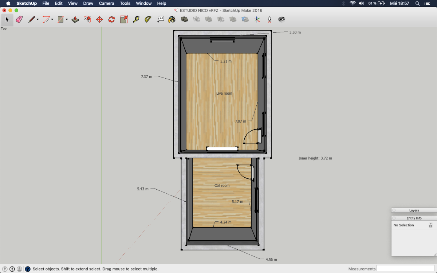Select the Offset tool
This screenshot has height=273, width=437.
pos(87,19)
